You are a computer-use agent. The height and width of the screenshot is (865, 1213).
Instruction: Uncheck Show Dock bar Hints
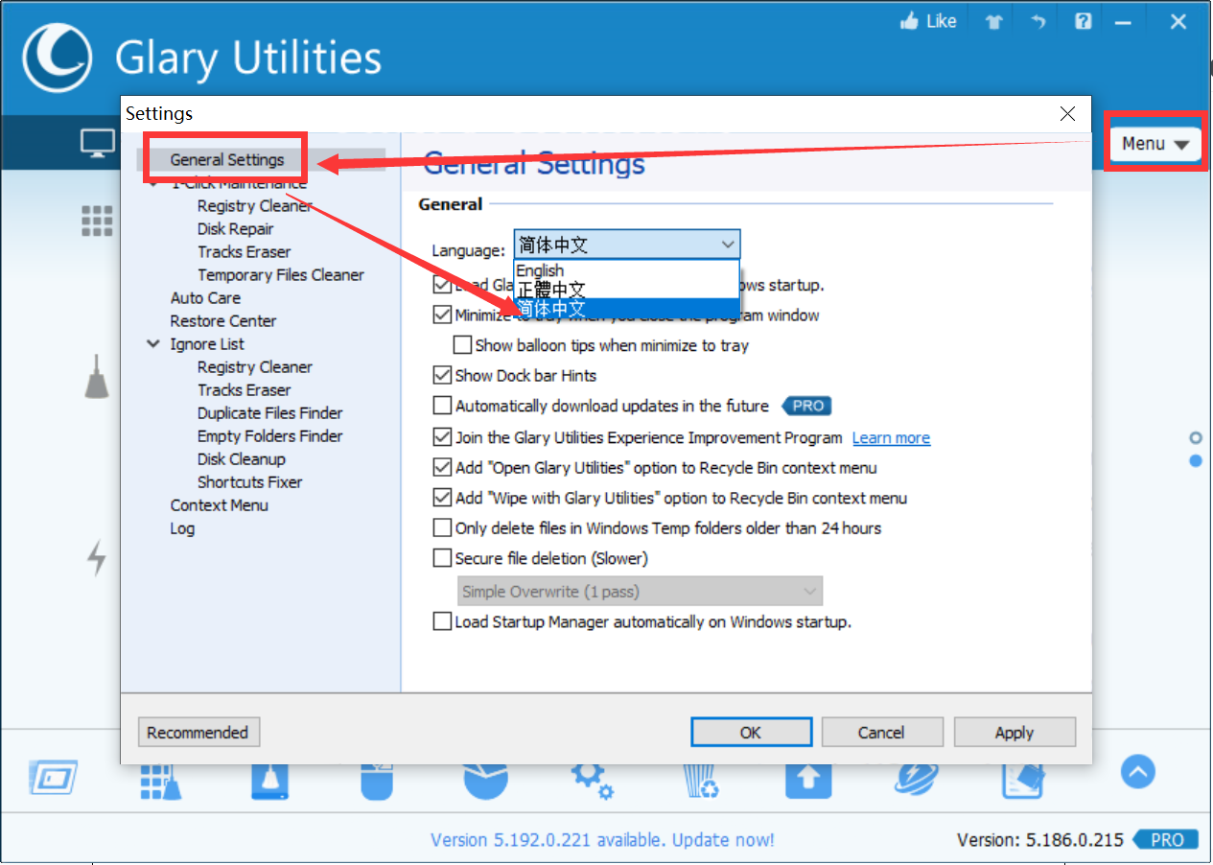(442, 375)
